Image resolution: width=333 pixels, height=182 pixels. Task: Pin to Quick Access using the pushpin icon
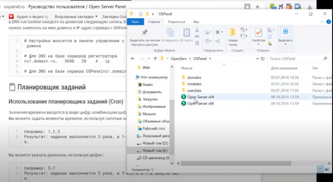(145, 33)
